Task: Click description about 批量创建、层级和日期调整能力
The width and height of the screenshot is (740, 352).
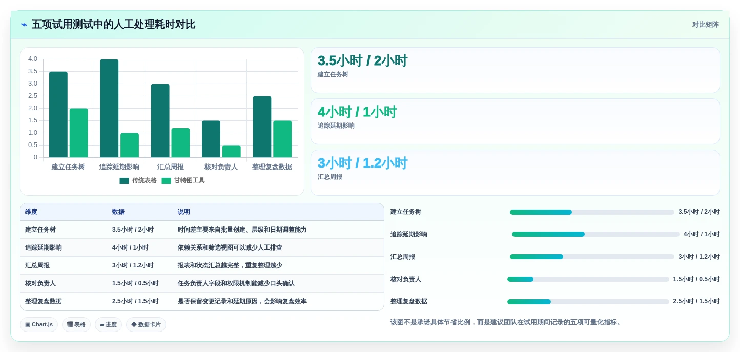Action: pos(242,230)
